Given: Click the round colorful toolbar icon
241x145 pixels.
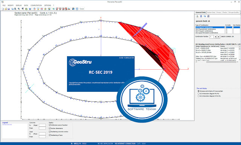Looking at the screenshot, I should [49, 9].
